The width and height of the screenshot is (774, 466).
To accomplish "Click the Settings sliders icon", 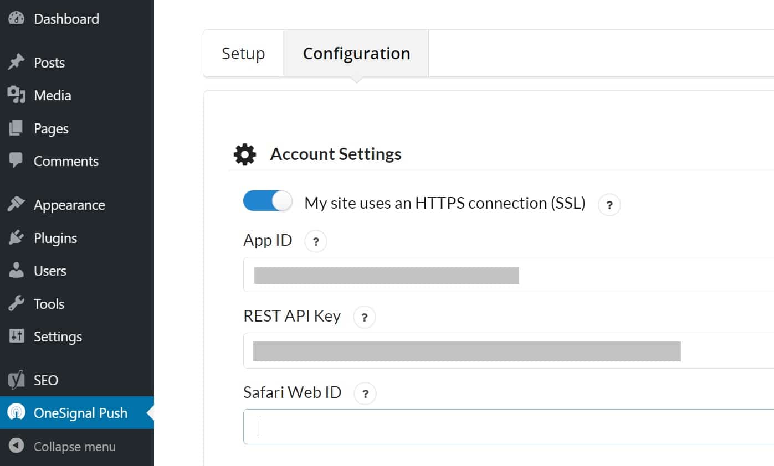I will click(16, 336).
